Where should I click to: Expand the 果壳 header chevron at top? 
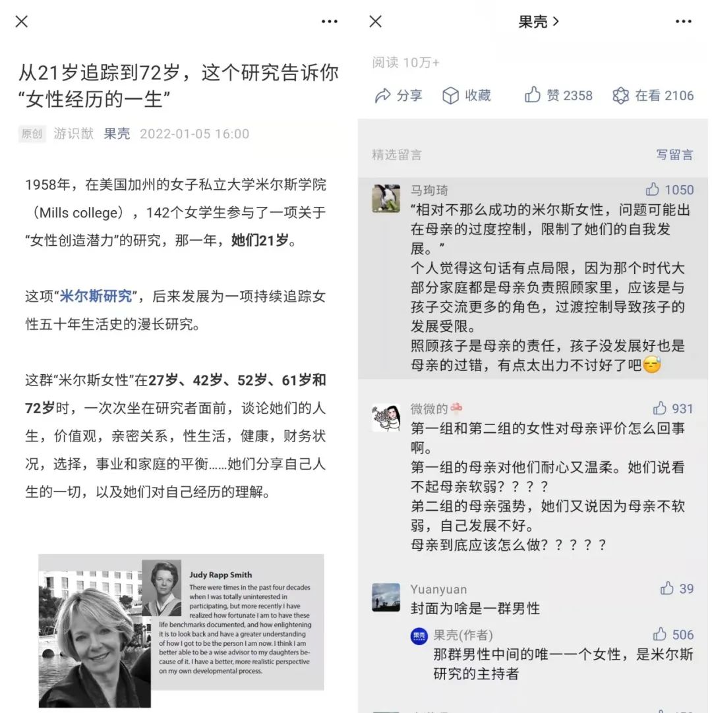pyautogui.click(x=556, y=21)
